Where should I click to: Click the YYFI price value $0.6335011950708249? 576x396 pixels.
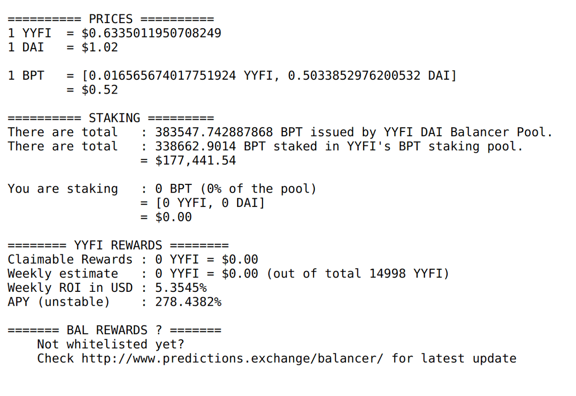[x=152, y=34]
